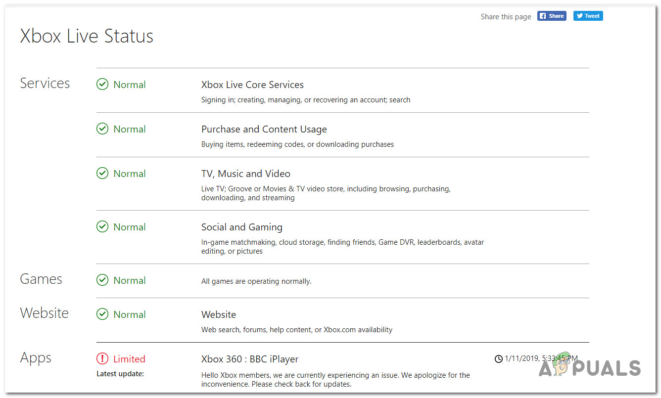661x398 pixels.
Task: Expand the Purchase and Content Usage entry
Action: tap(264, 129)
